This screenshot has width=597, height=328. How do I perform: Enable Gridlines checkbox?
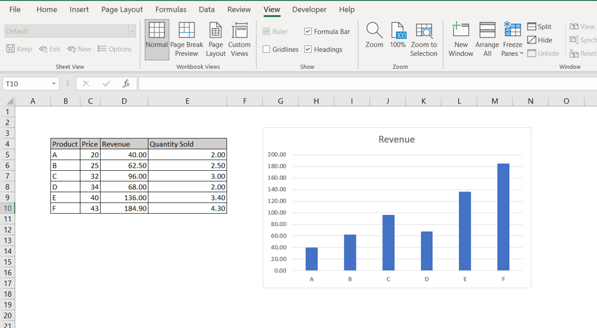(x=267, y=50)
